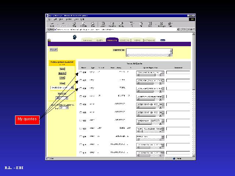Click the first row Comment input field
This screenshot has width=235, height=176.
tap(178, 73)
